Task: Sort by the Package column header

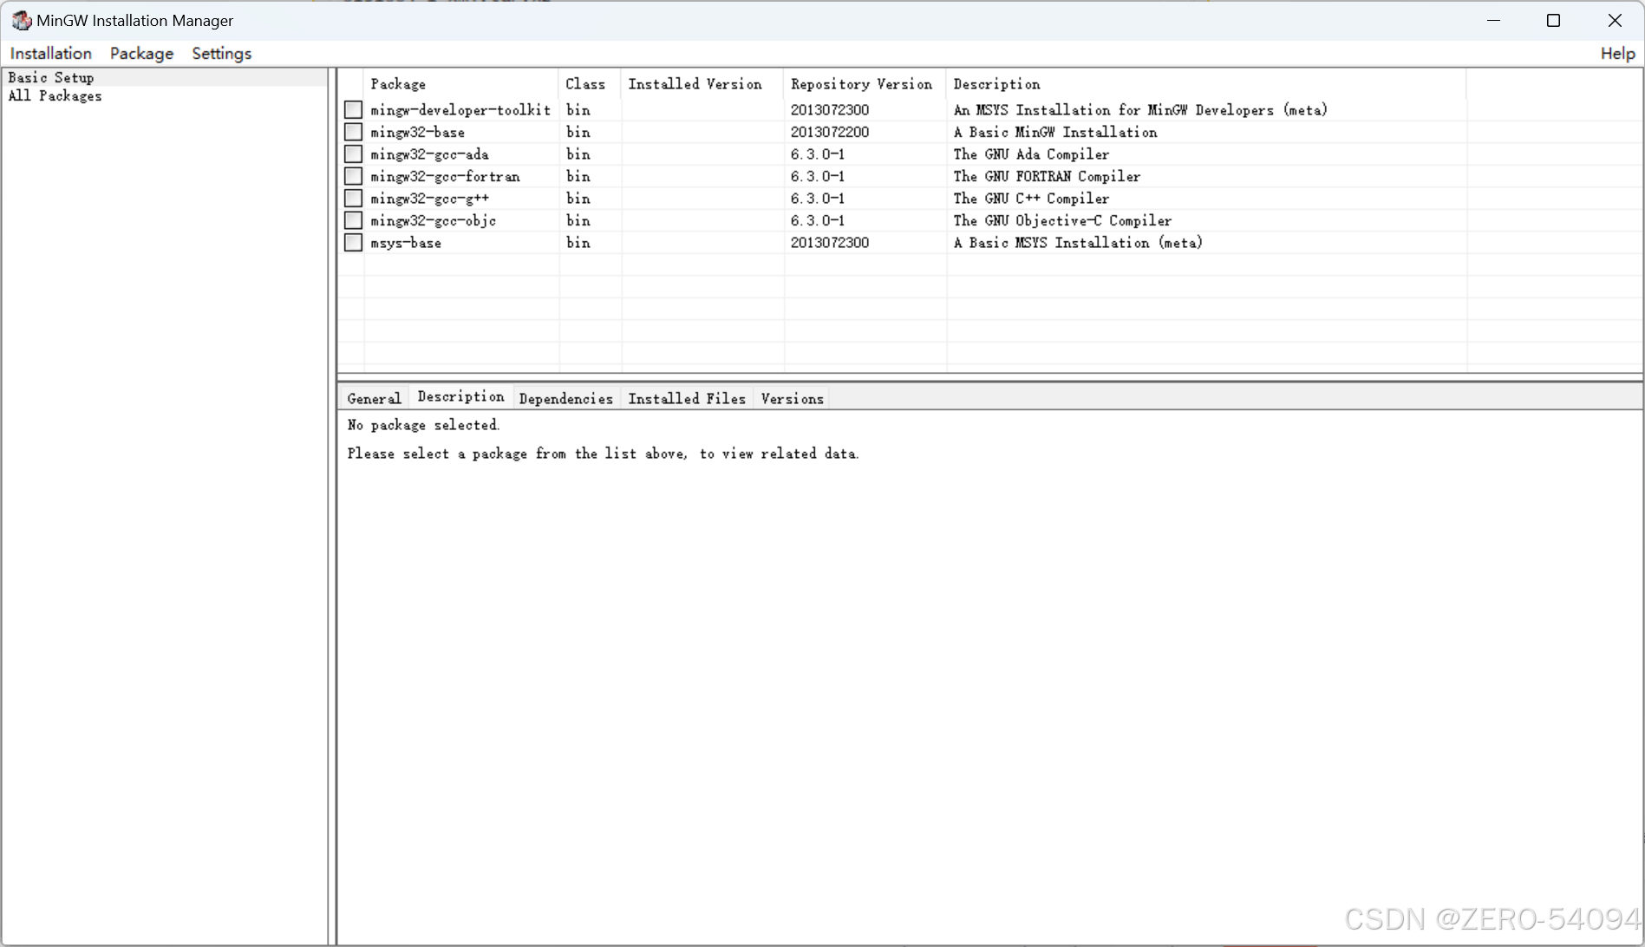Action: [x=461, y=84]
